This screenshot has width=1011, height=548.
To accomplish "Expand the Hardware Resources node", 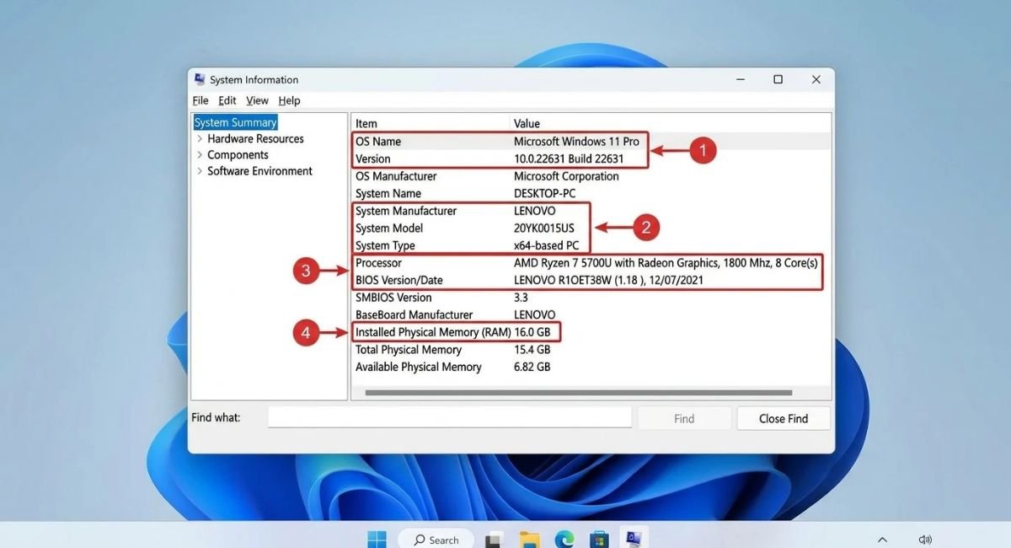I will pyautogui.click(x=200, y=138).
